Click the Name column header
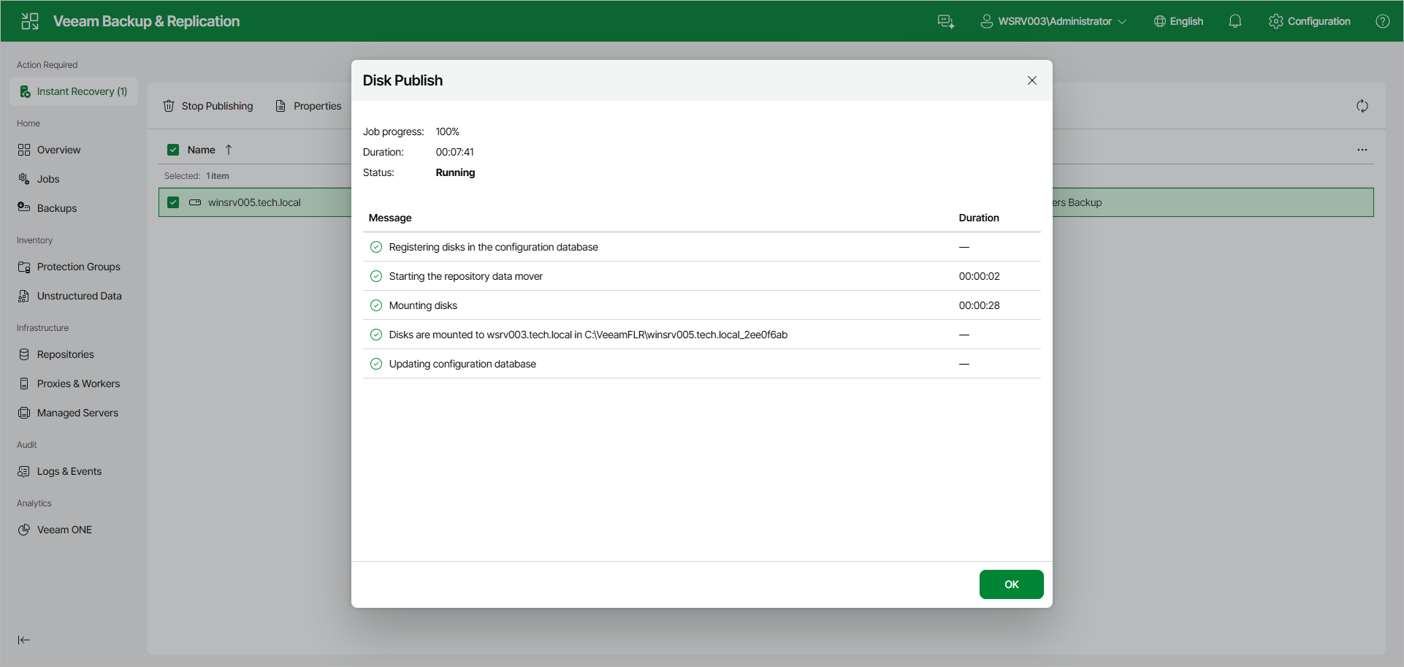1404x667 pixels. tap(202, 150)
